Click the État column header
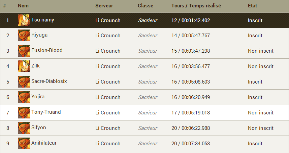 (x=252, y=6)
